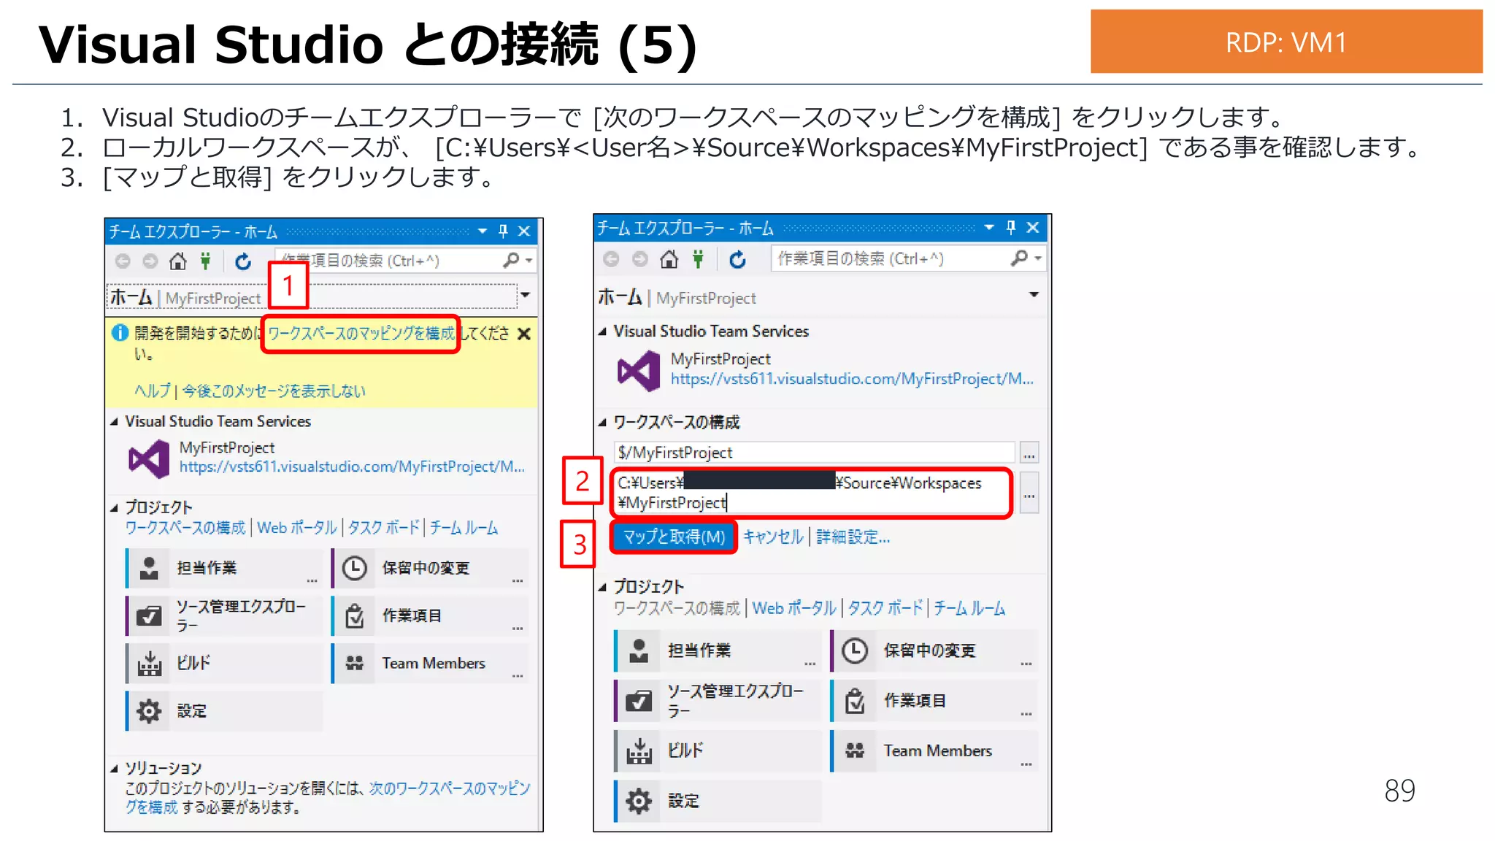Click ヘルプ link in notification bar
The height and width of the screenshot is (841, 1495).
(152, 391)
